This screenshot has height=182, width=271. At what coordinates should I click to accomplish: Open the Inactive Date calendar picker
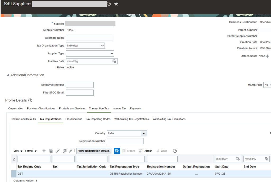pos(114,61)
